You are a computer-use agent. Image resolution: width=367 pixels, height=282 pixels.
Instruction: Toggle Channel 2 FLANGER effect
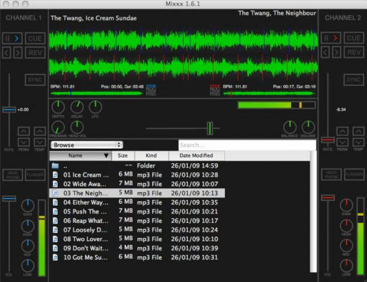coord(354,175)
